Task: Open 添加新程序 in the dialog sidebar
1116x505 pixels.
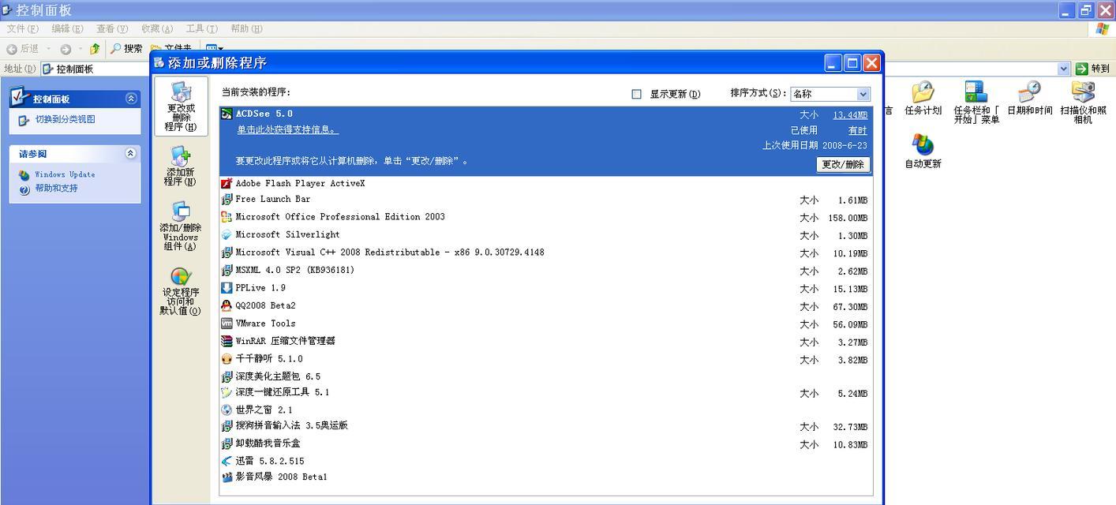Action: (x=181, y=166)
